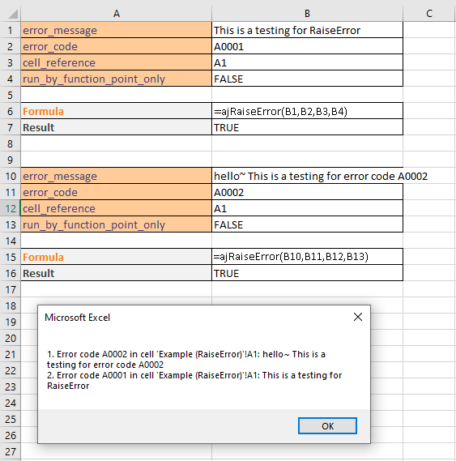Click cell B1 with RaiseError testing text

(x=307, y=30)
